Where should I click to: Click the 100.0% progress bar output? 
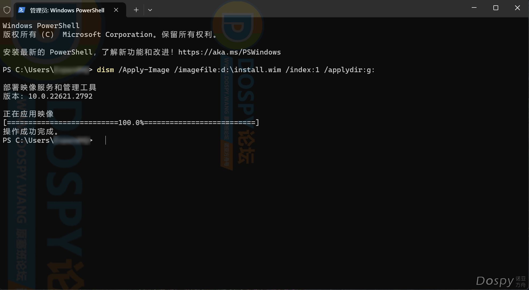point(131,123)
